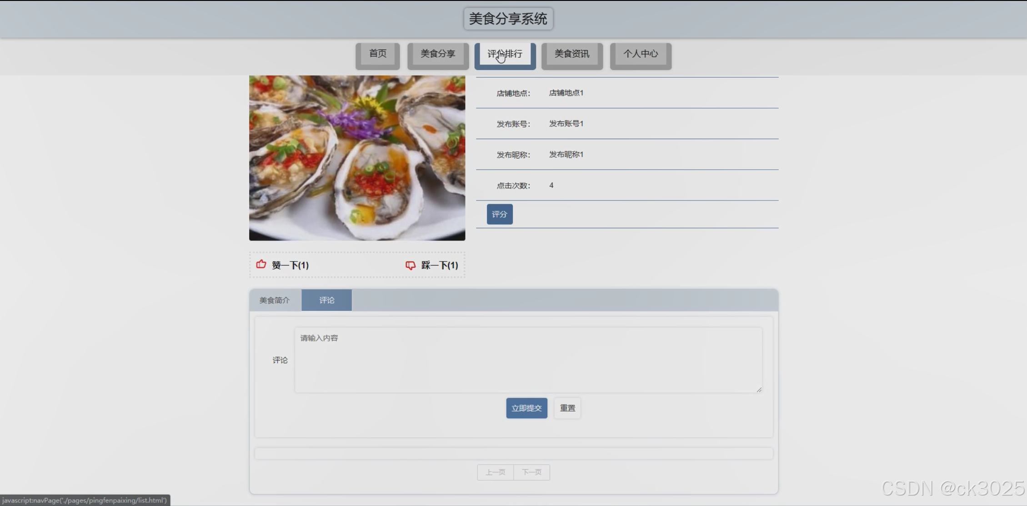This screenshot has width=1027, height=506.
Task: Click the thumbs-down dislike icon
Action: (410, 265)
